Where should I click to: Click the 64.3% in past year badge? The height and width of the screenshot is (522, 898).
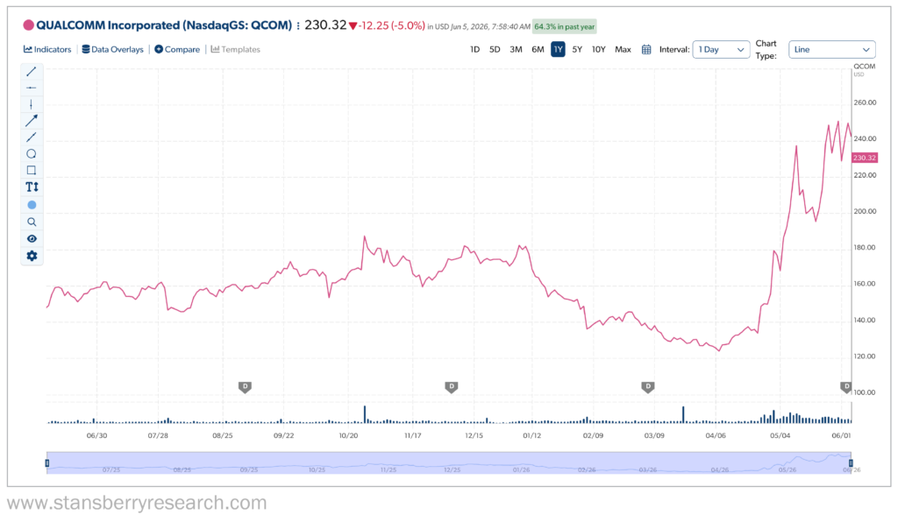564,26
